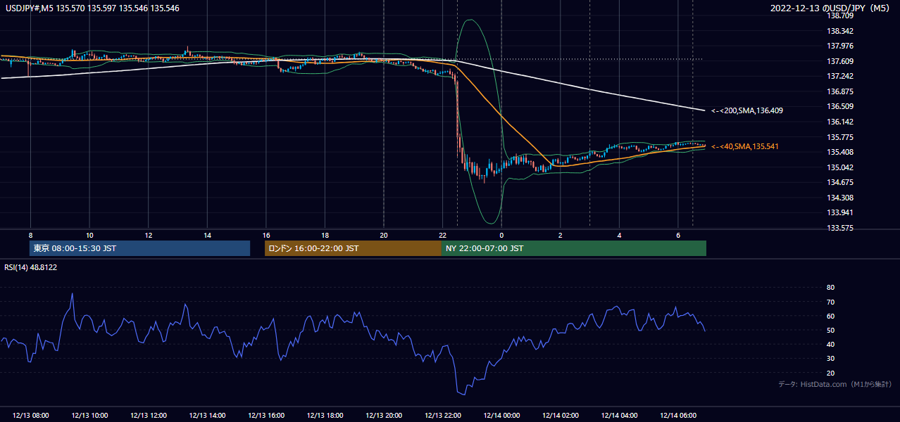The image size is (900, 422).
Task: Click RSI scale value 50
Action: pyautogui.click(x=831, y=330)
